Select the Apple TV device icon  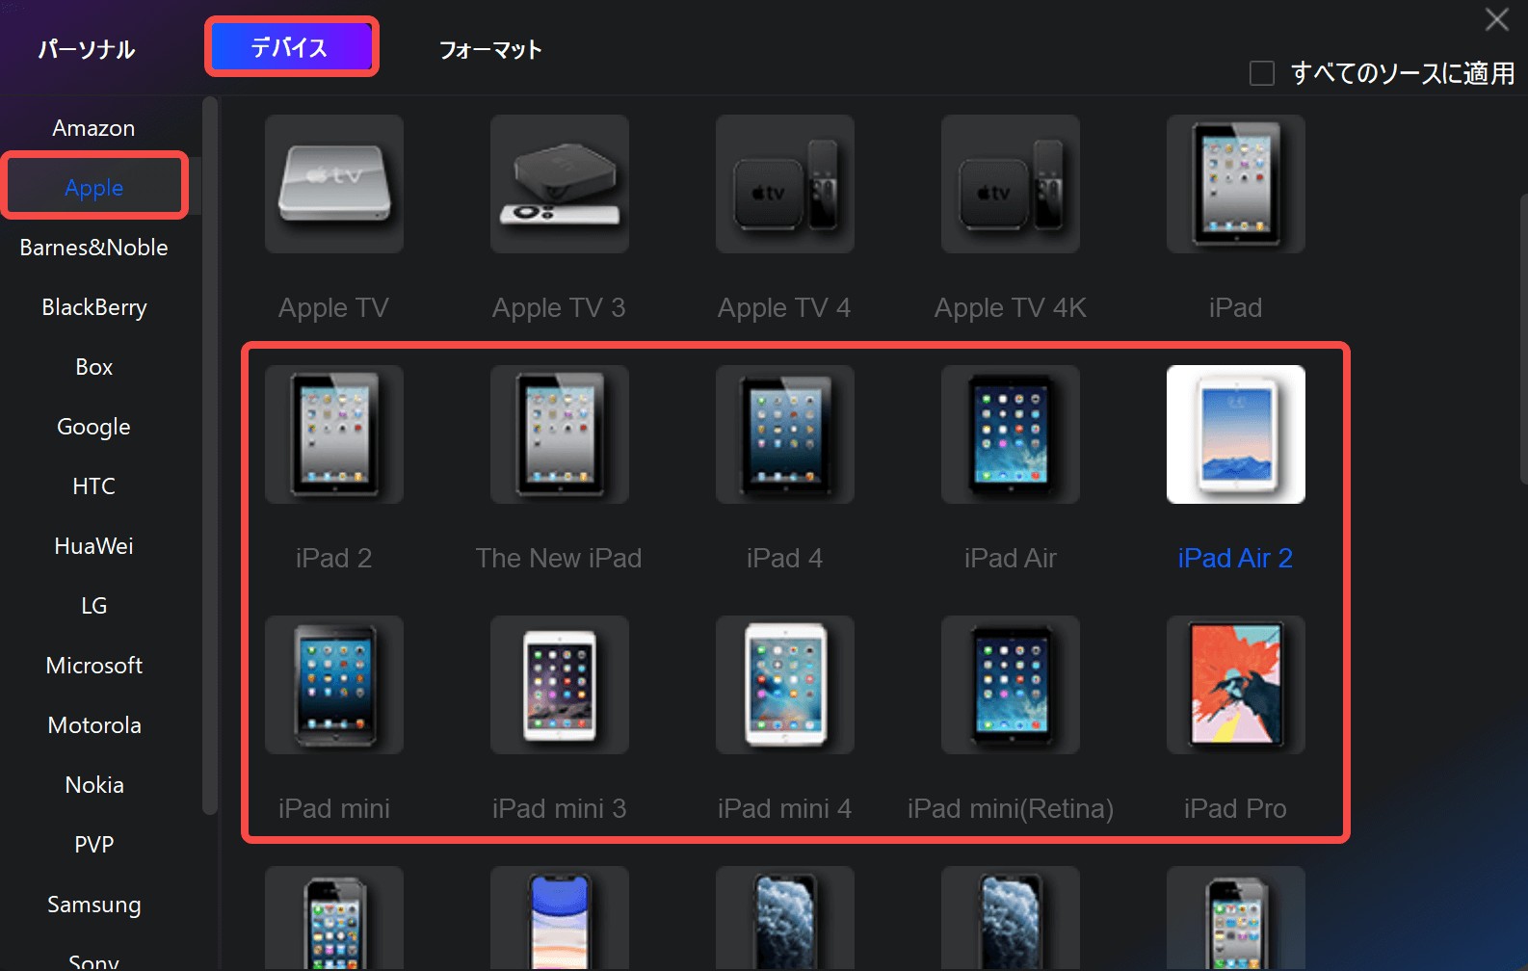[x=334, y=184]
